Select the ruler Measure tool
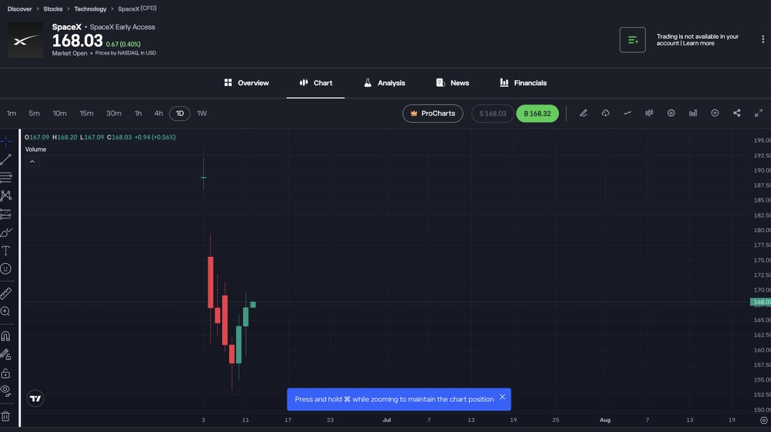771x432 pixels. click(6, 293)
